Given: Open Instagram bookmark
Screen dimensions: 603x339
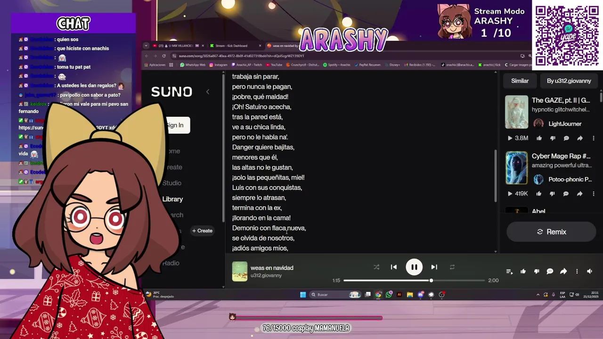Looking at the screenshot, I should click(x=218, y=65).
